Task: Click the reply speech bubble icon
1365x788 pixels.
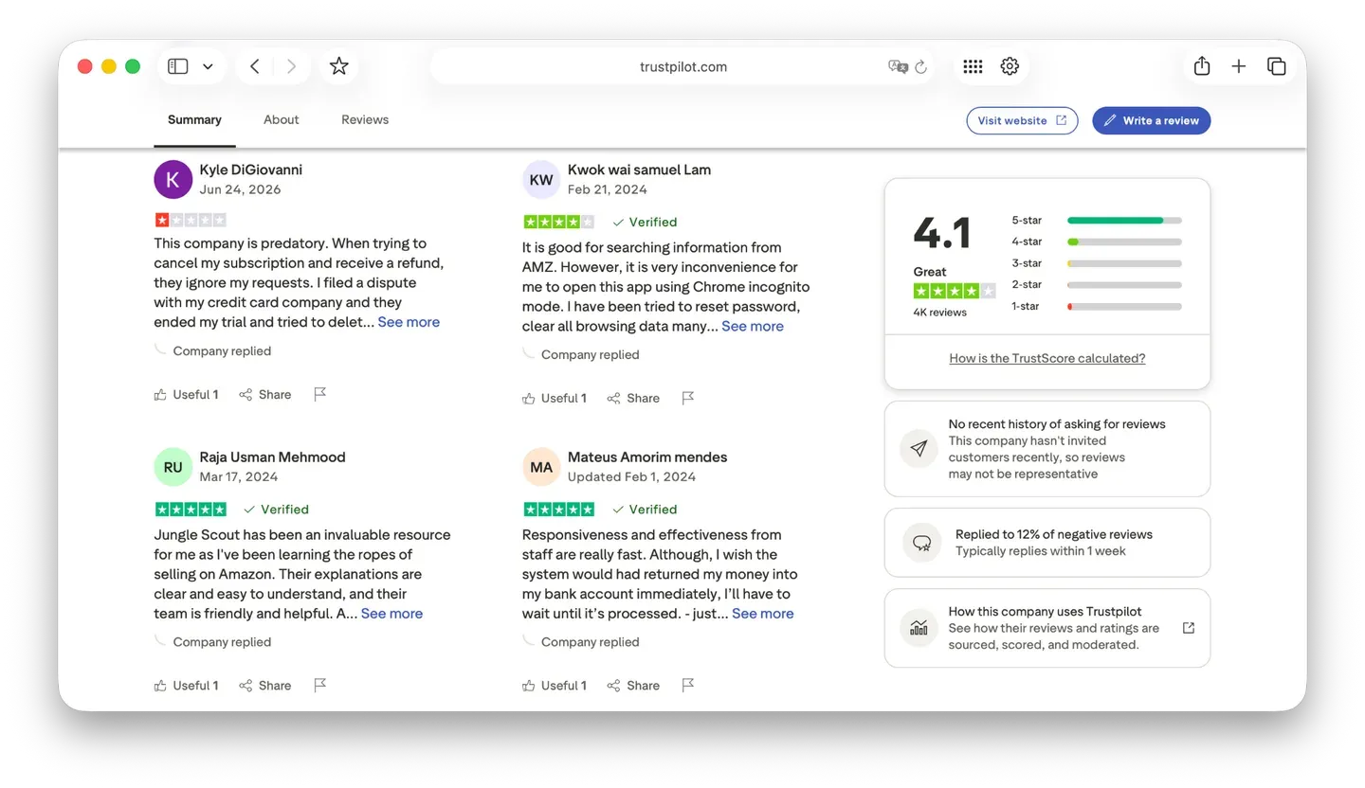Action: pos(921,543)
